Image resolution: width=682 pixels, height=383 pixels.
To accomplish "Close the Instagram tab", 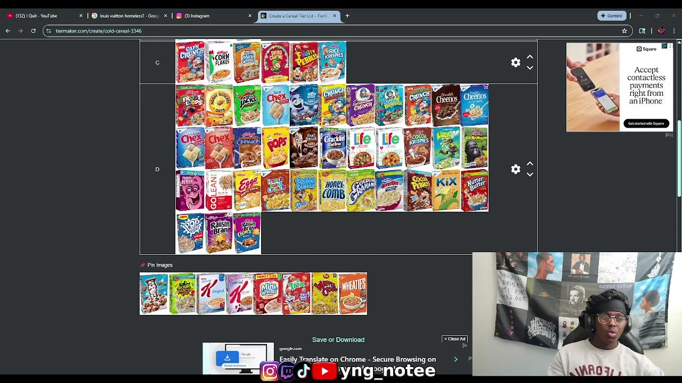I will pos(250,16).
